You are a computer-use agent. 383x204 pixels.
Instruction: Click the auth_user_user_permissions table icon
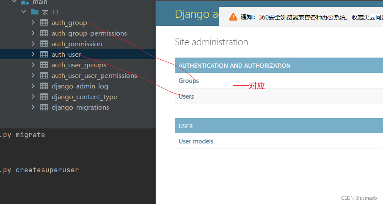(44, 75)
